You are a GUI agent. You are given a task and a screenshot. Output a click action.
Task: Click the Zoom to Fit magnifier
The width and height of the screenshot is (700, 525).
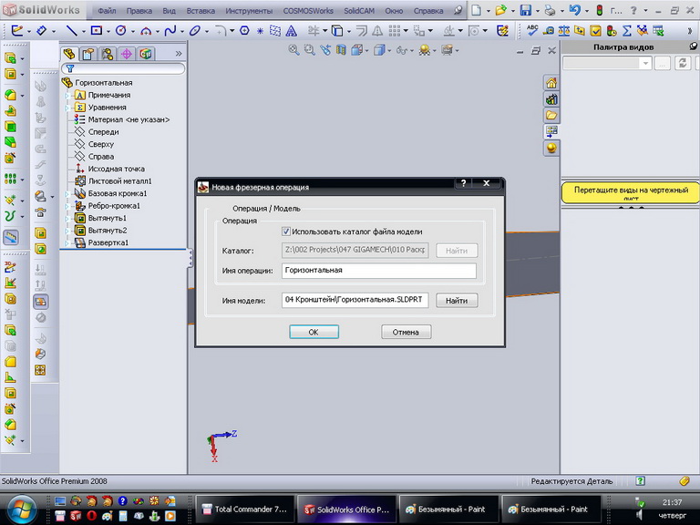[293, 50]
